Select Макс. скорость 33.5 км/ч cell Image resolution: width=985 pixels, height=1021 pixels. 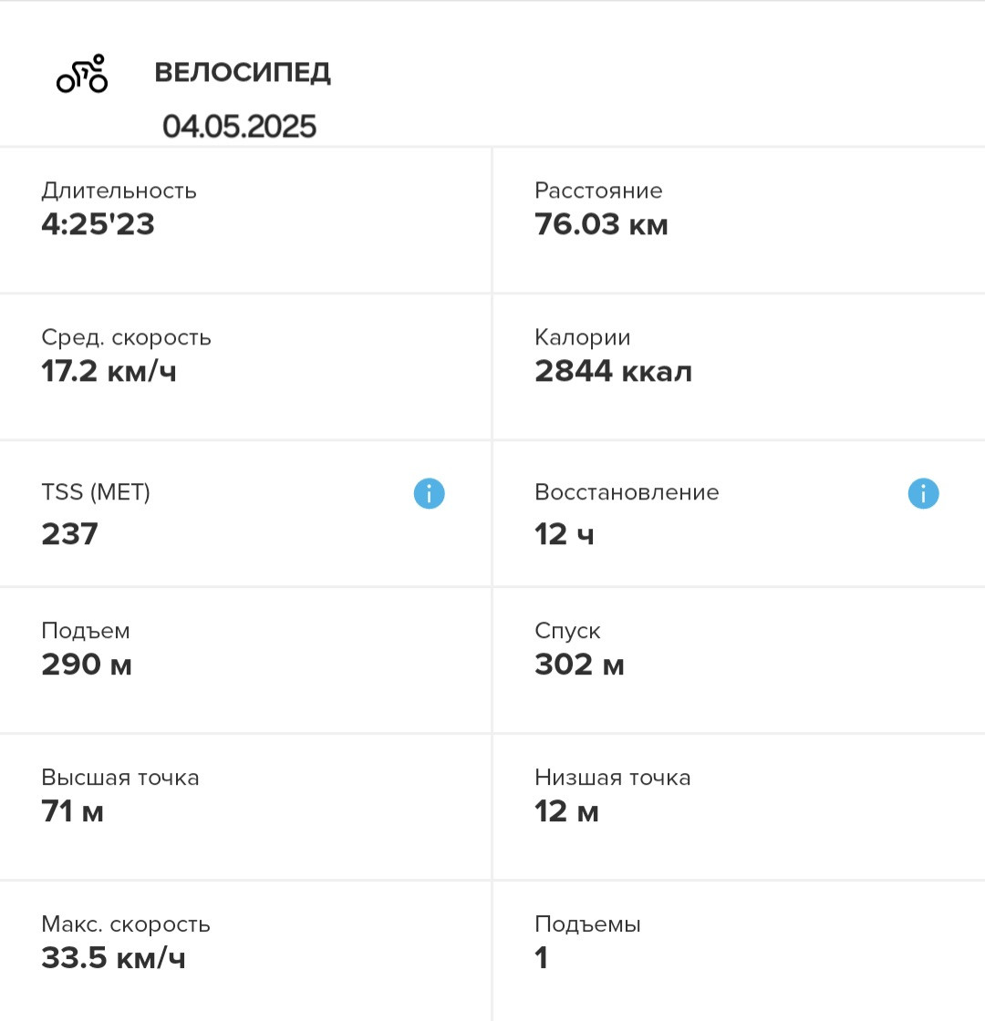[x=245, y=952]
